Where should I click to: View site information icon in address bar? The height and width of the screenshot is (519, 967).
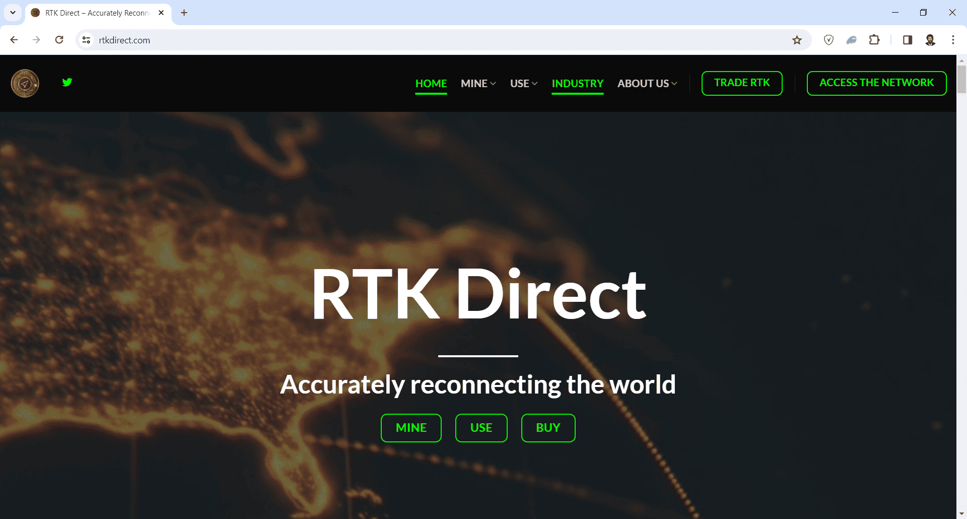tap(87, 40)
